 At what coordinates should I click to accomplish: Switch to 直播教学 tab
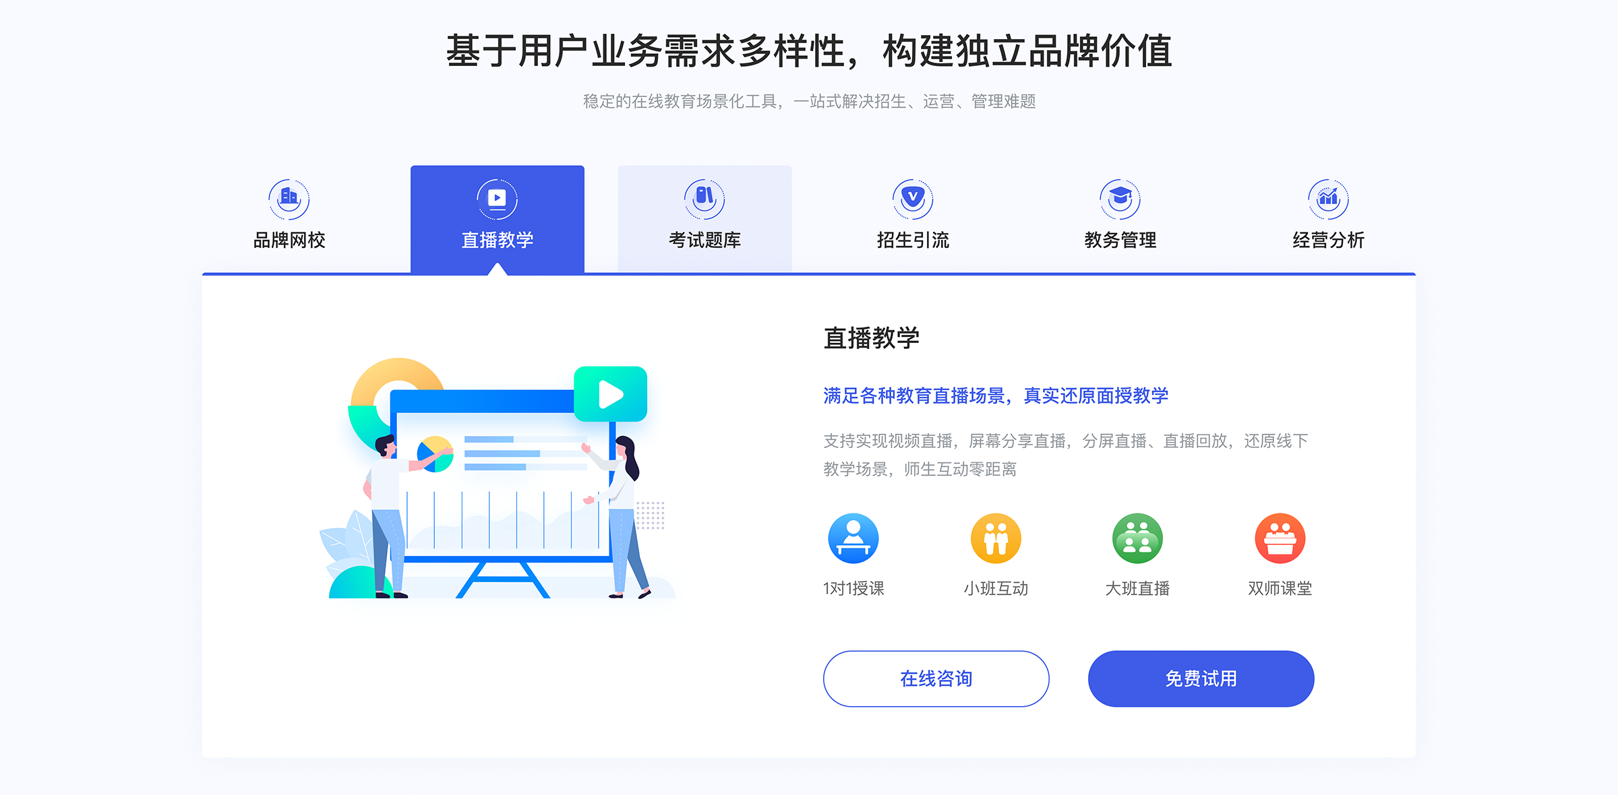click(498, 216)
